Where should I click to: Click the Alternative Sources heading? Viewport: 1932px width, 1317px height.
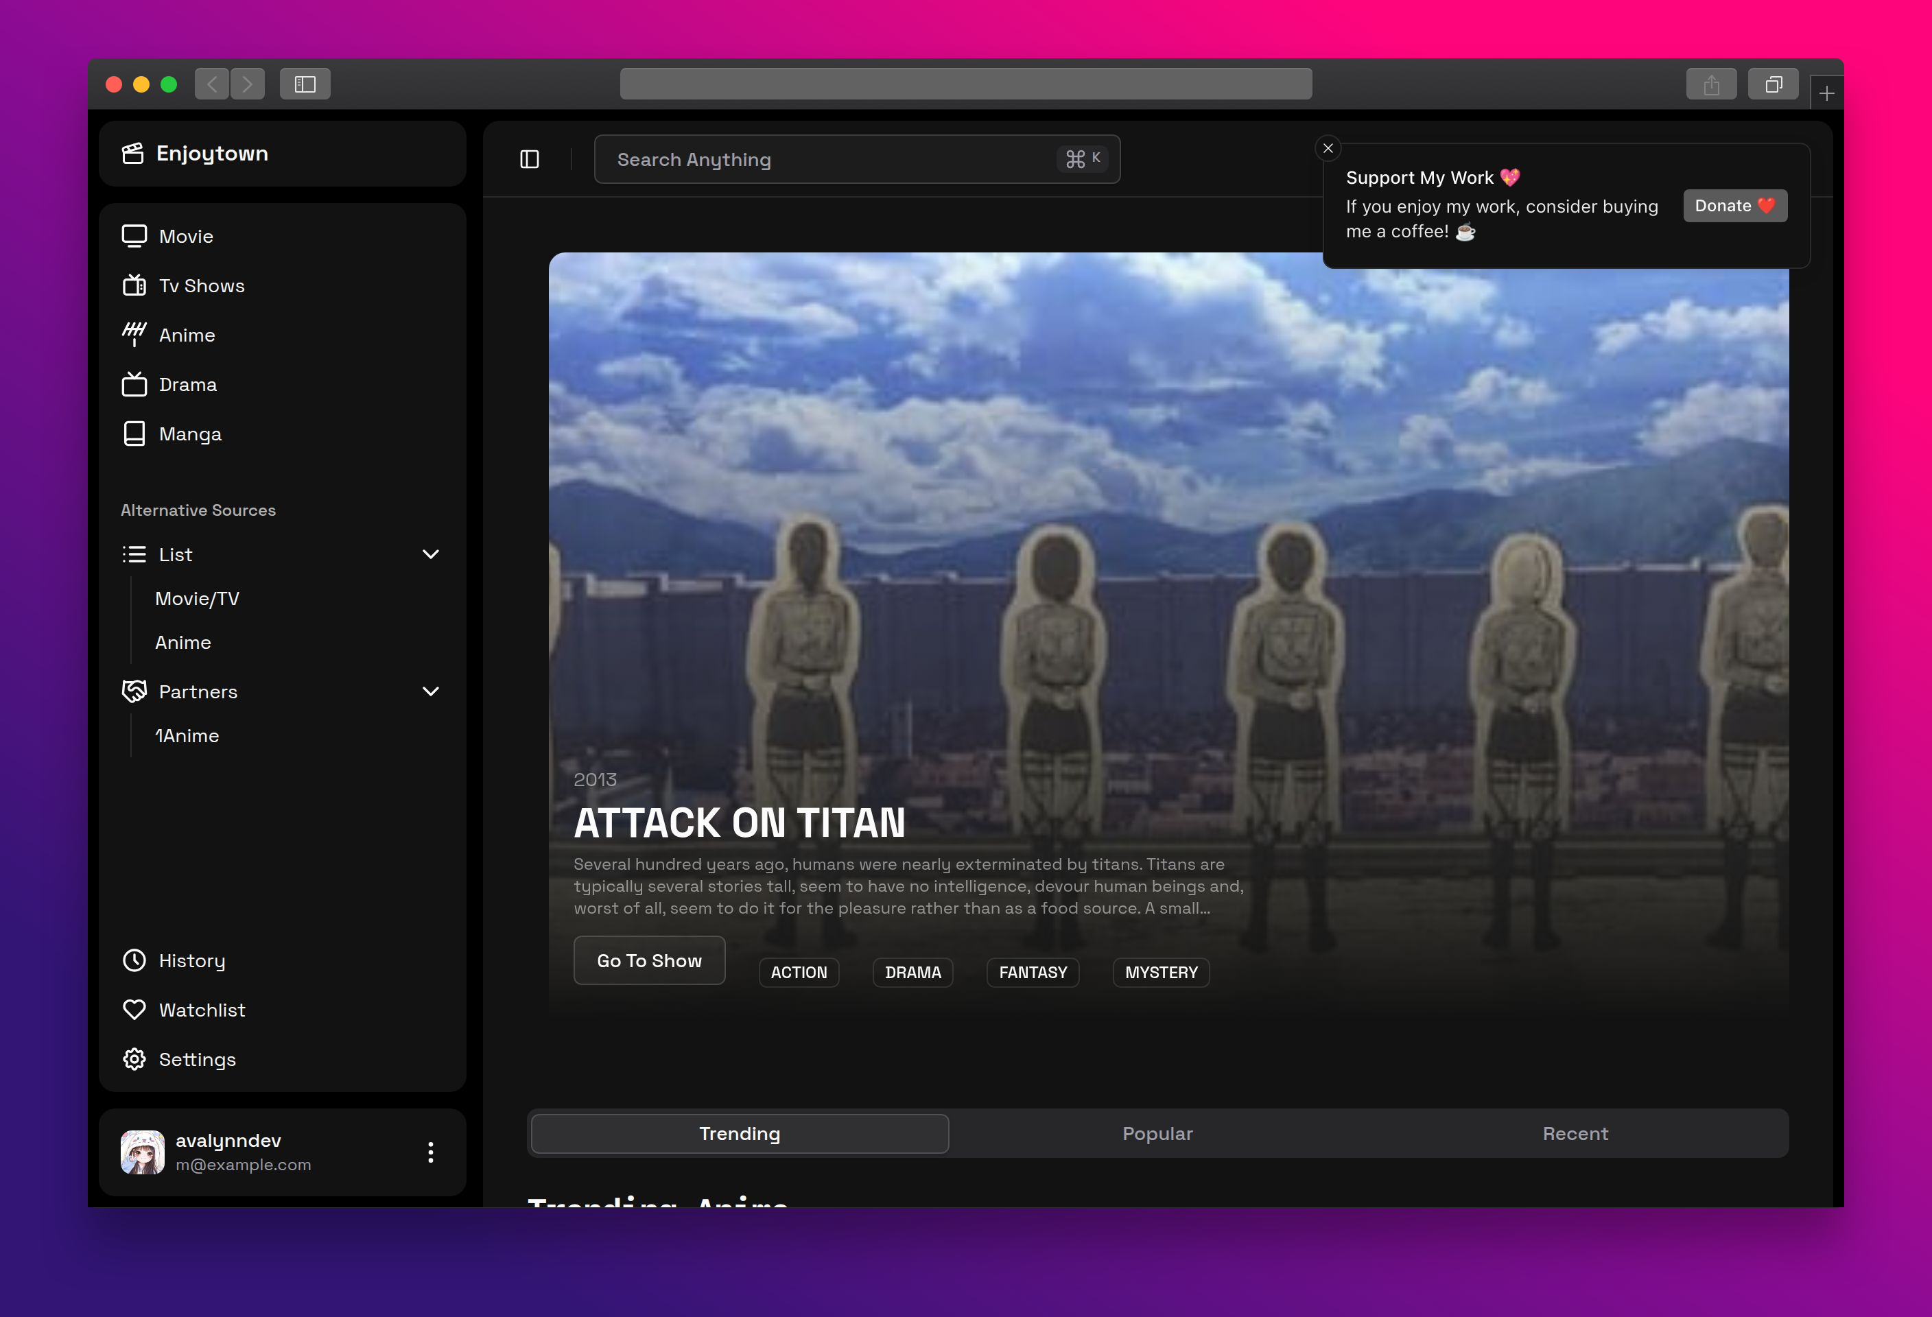pyautogui.click(x=198, y=510)
